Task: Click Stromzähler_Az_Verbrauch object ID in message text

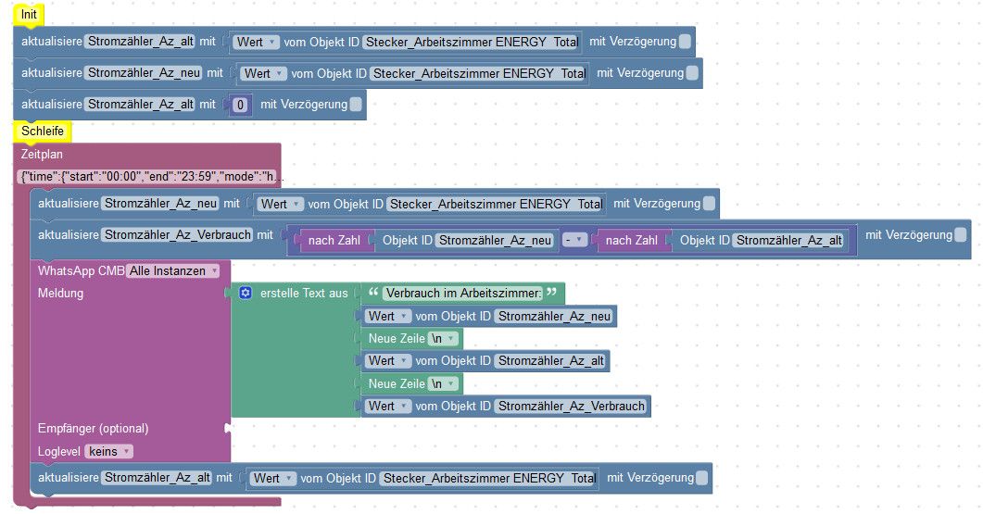Action: point(571,407)
